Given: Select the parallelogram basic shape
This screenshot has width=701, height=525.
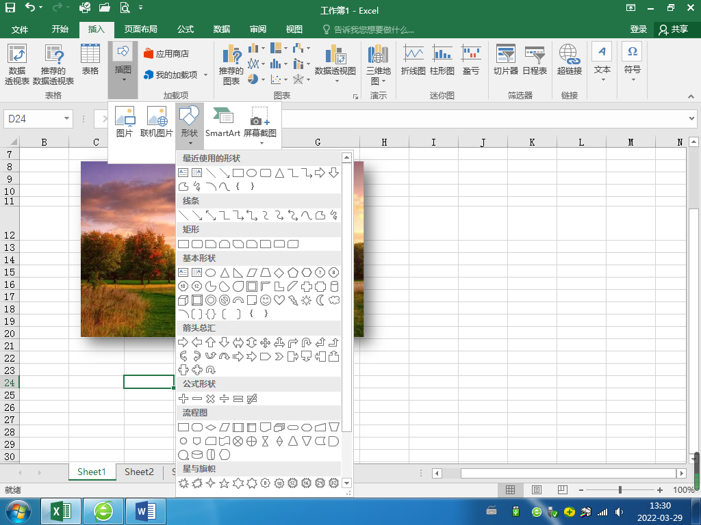Looking at the screenshot, I should click(x=252, y=272).
